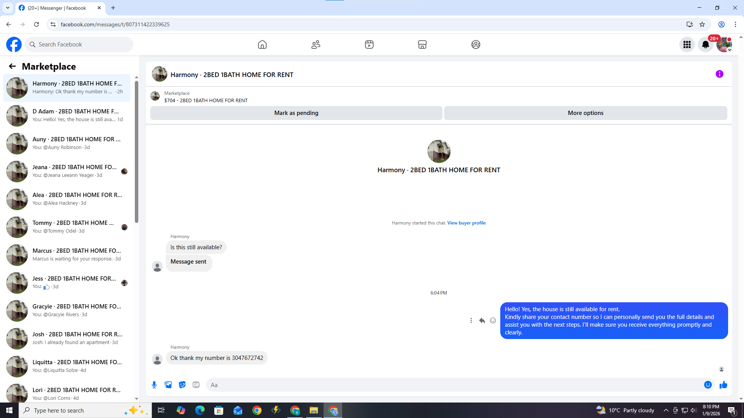Go to the Facebook Home tab
Viewport: 744px width, 418px height.
(262, 45)
